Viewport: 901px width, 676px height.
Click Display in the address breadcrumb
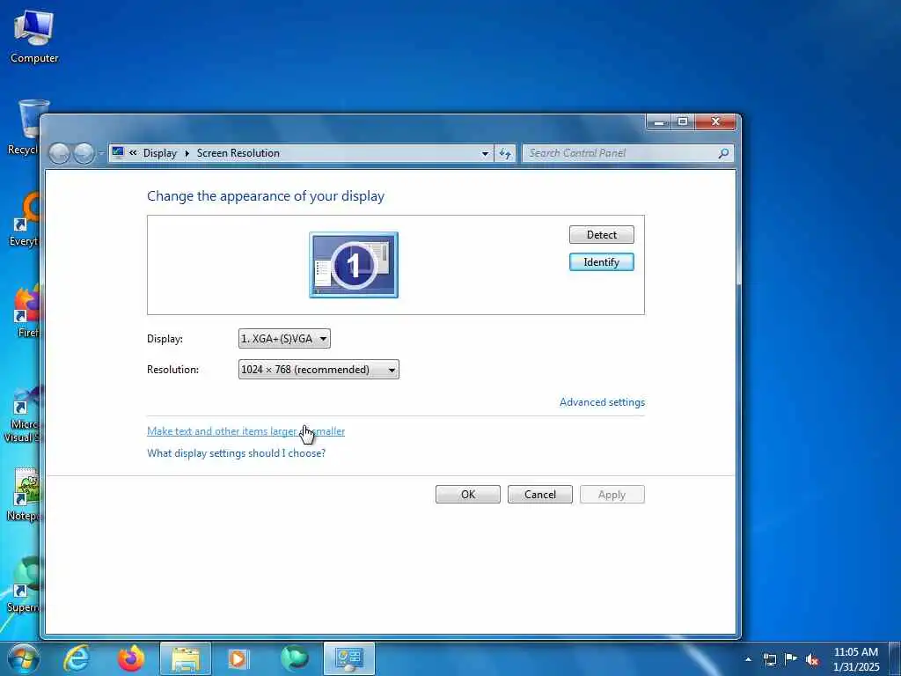point(160,153)
